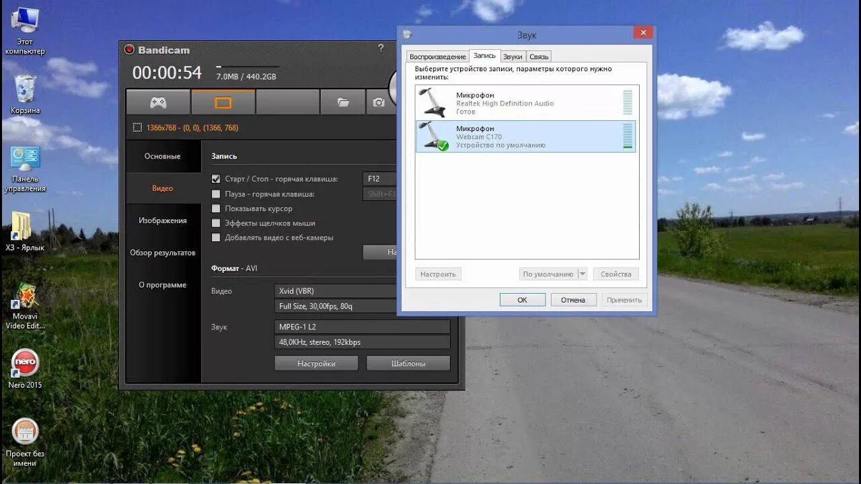861x484 pixels.
Task: Click the Применить button
Action: (x=624, y=300)
